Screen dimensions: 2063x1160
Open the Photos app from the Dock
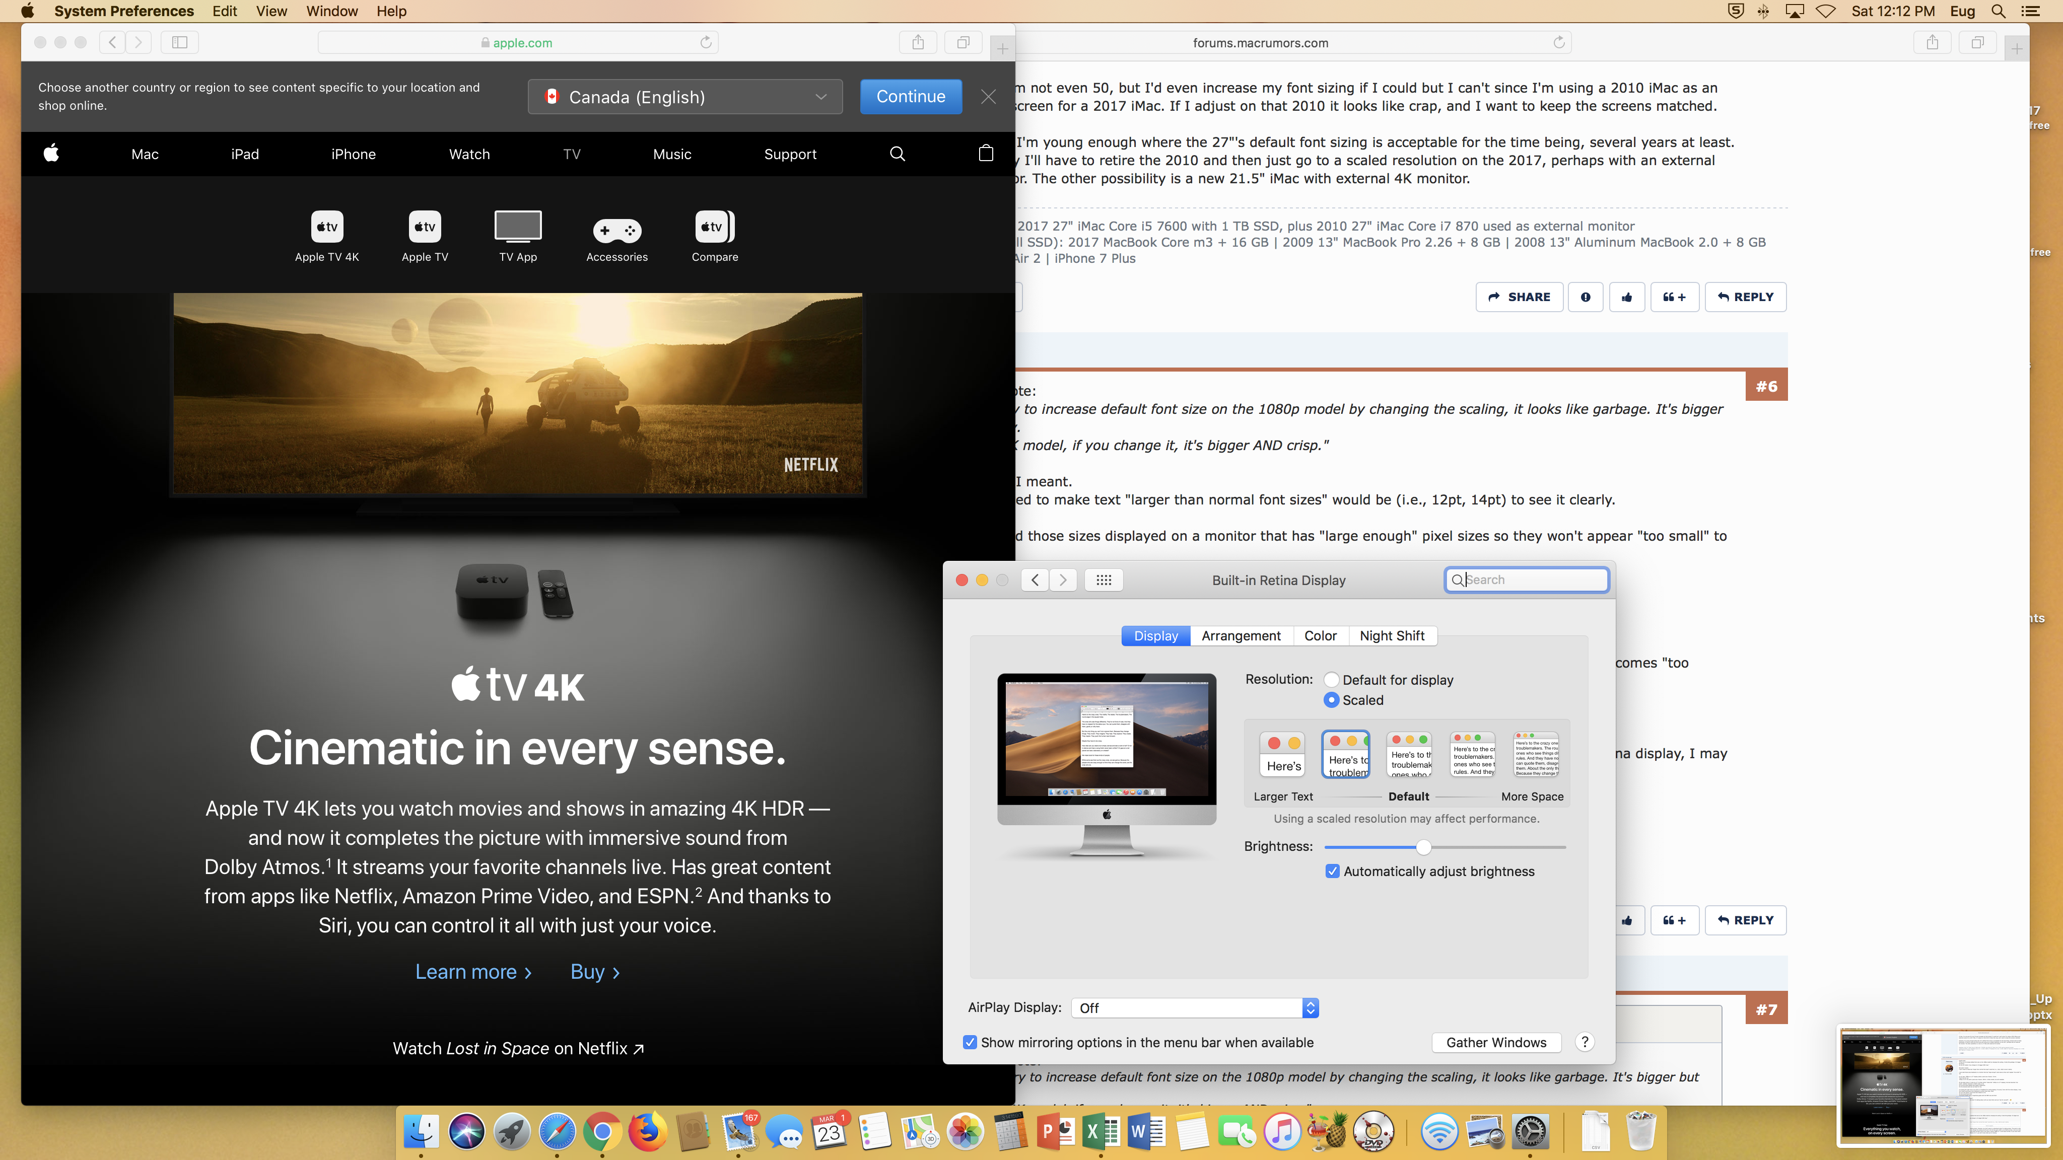coord(964,1132)
